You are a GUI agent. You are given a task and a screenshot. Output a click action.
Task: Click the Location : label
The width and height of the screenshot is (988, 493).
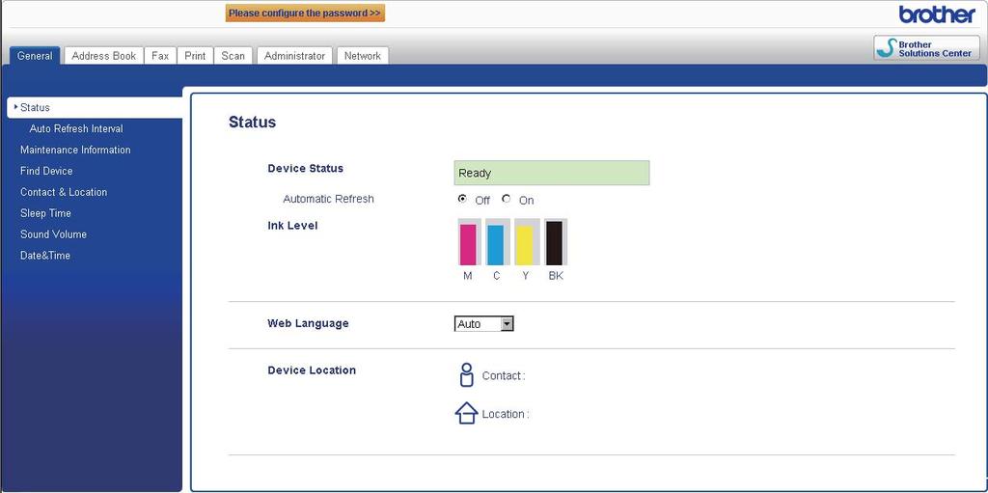(506, 414)
